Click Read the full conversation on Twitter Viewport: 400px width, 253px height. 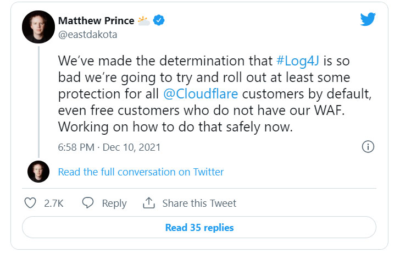(x=141, y=172)
